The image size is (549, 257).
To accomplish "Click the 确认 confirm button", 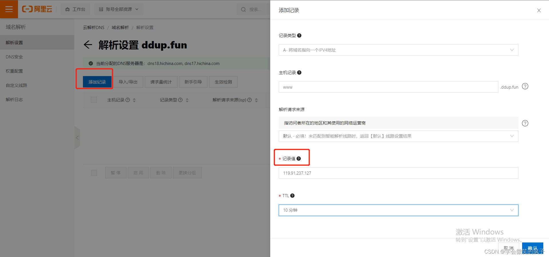I will 533,248.
